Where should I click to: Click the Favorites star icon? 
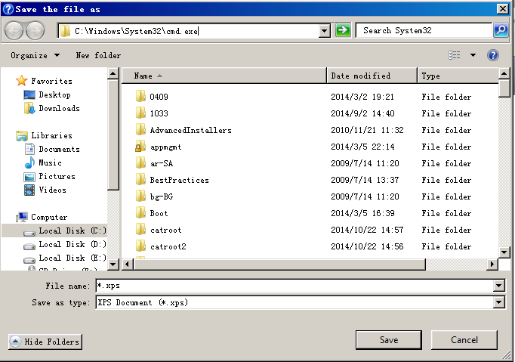coord(22,81)
